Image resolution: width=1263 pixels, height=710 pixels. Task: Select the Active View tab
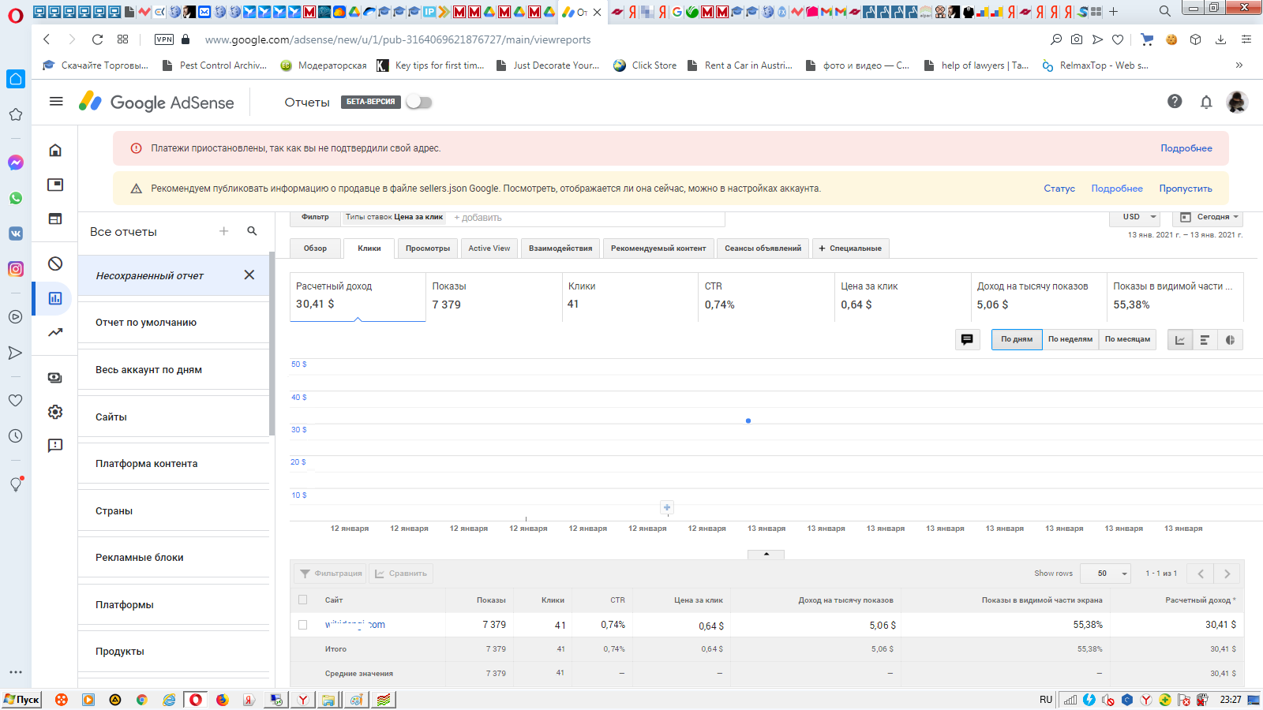point(489,248)
